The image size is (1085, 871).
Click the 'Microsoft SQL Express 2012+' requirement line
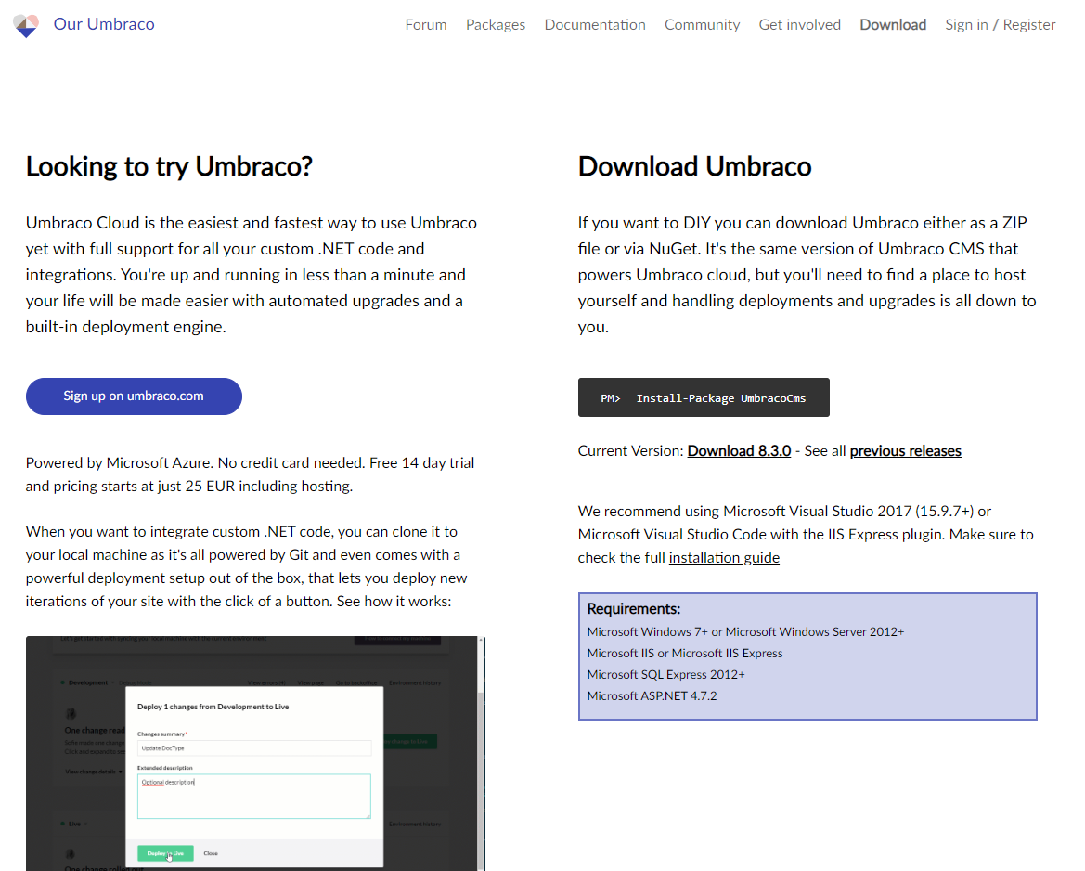tap(665, 675)
